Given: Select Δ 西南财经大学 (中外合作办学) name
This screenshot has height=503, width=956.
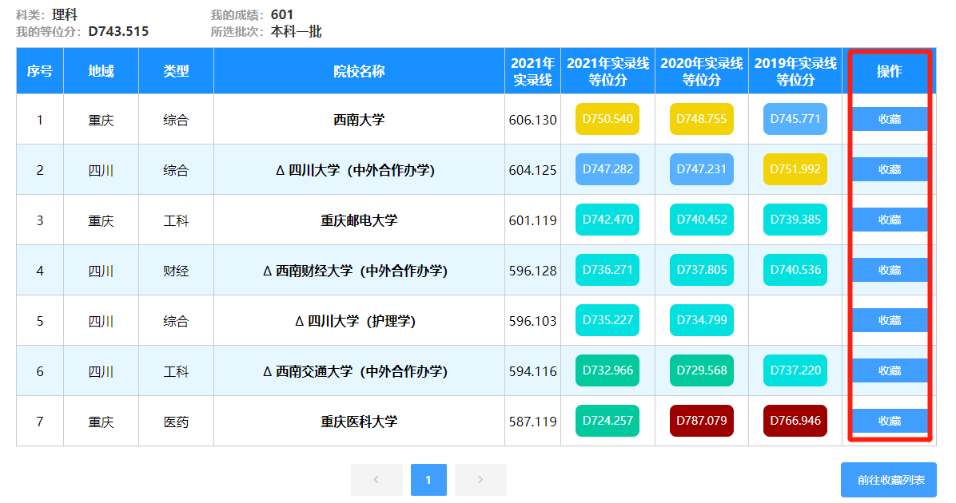Looking at the screenshot, I should tap(356, 271).
